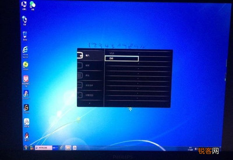Open the green 360 desktop shortcut
This screenshot has height=160, width=233.
pyautogui.click(x=26, y=66)
